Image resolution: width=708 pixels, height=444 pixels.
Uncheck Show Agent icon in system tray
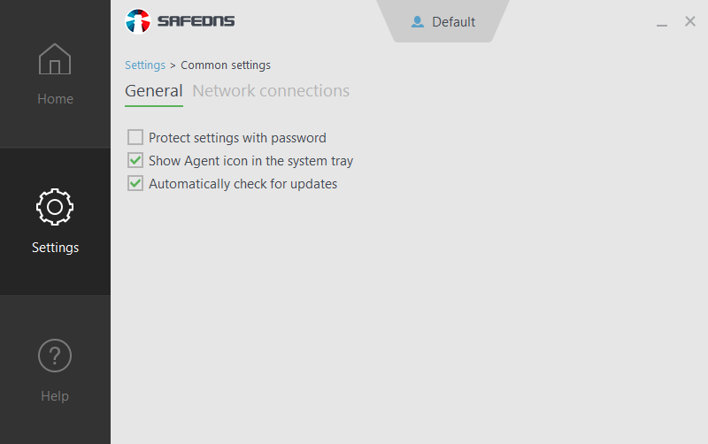(x=135, y=161)
